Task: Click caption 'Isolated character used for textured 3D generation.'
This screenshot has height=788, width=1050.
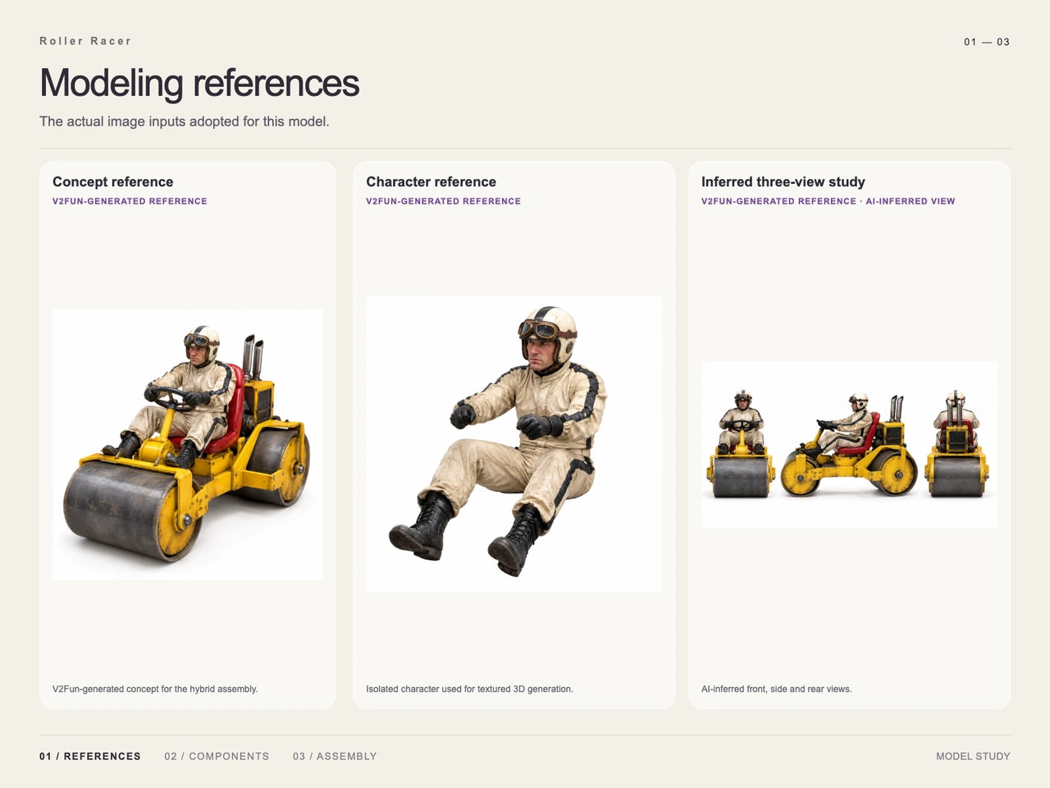Action: [469, 689]
